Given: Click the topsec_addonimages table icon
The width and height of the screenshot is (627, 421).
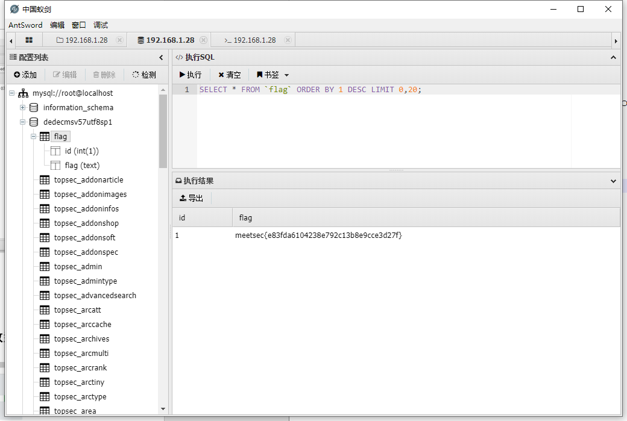Looking at the screenshot, I should point(45,194).
